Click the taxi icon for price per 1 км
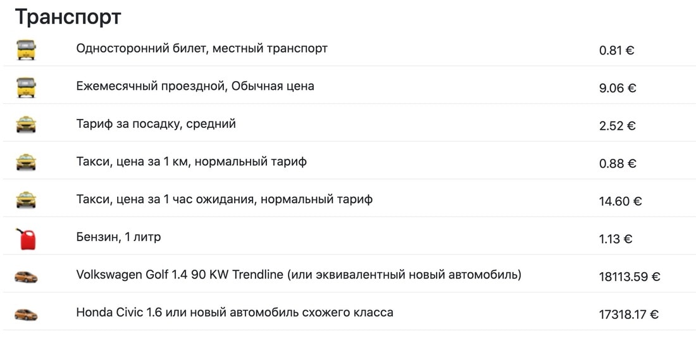The image size is (696, 338). tap(26, 162)
